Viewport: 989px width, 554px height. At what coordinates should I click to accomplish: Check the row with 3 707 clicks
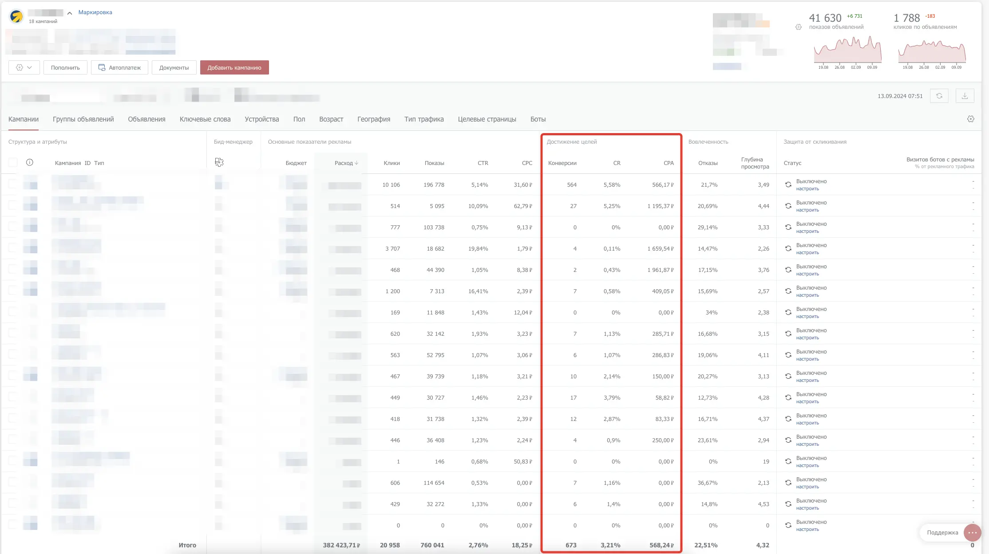click(x=12, y=248)
